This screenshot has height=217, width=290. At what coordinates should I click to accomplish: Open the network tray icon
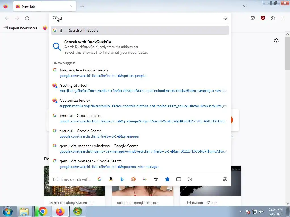[255, 212]
